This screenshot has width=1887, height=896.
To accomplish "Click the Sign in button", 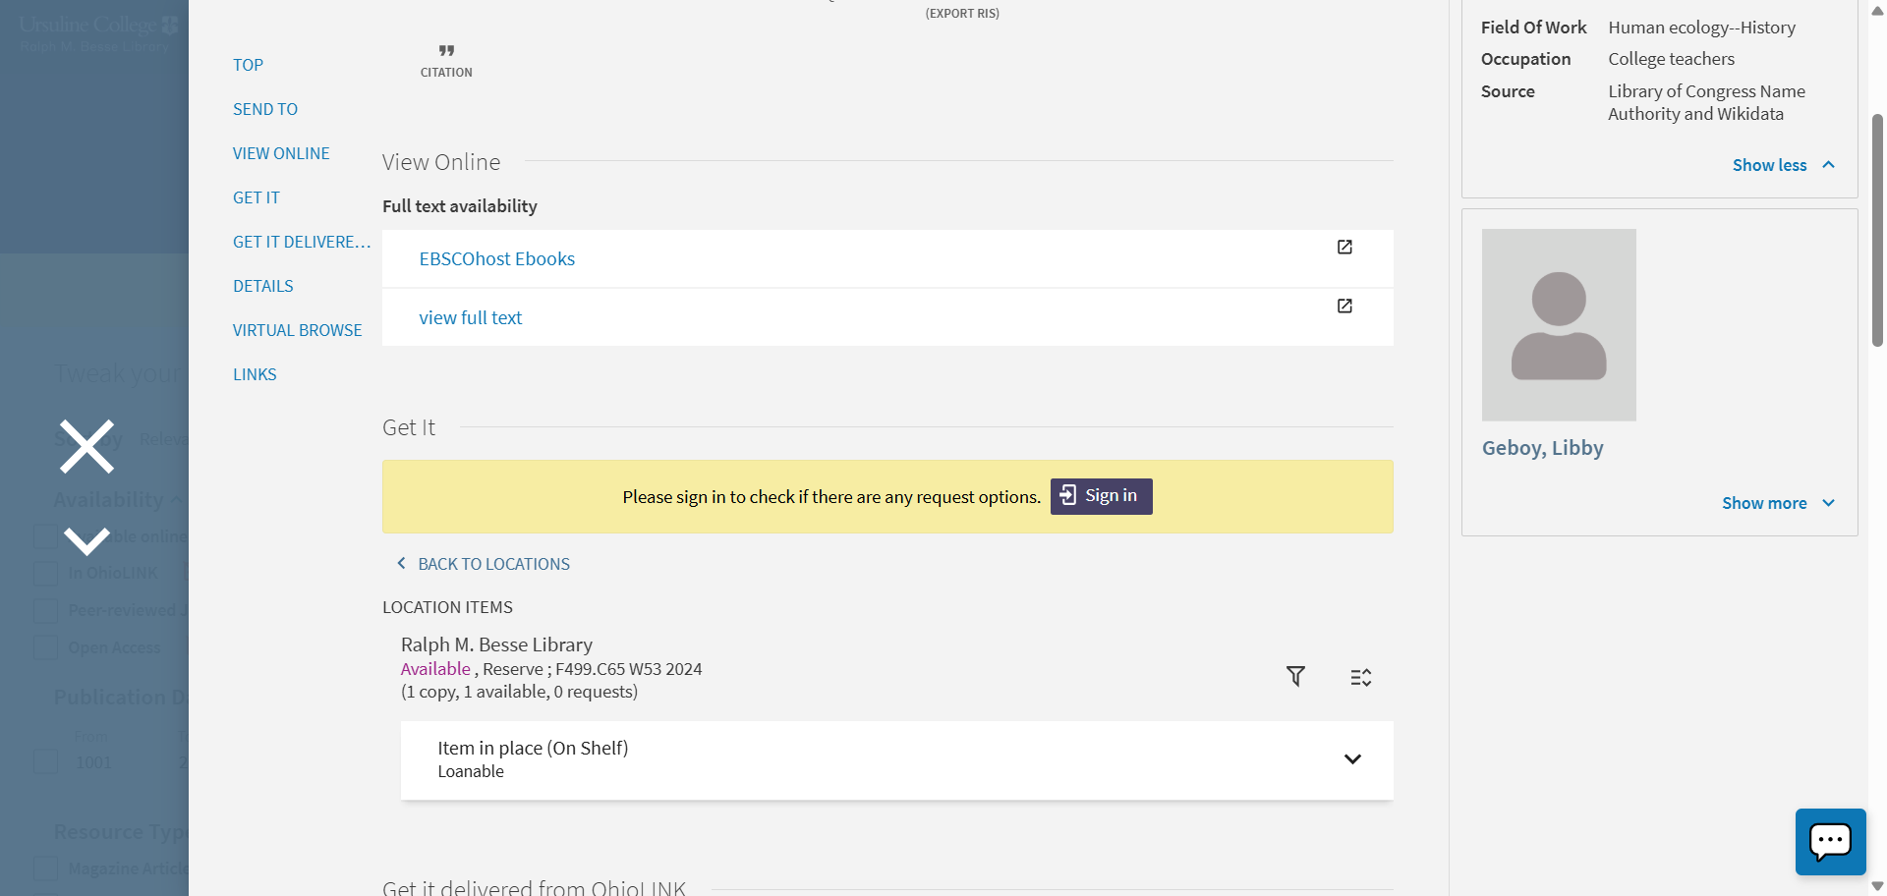I will (x=1101, y=496).
